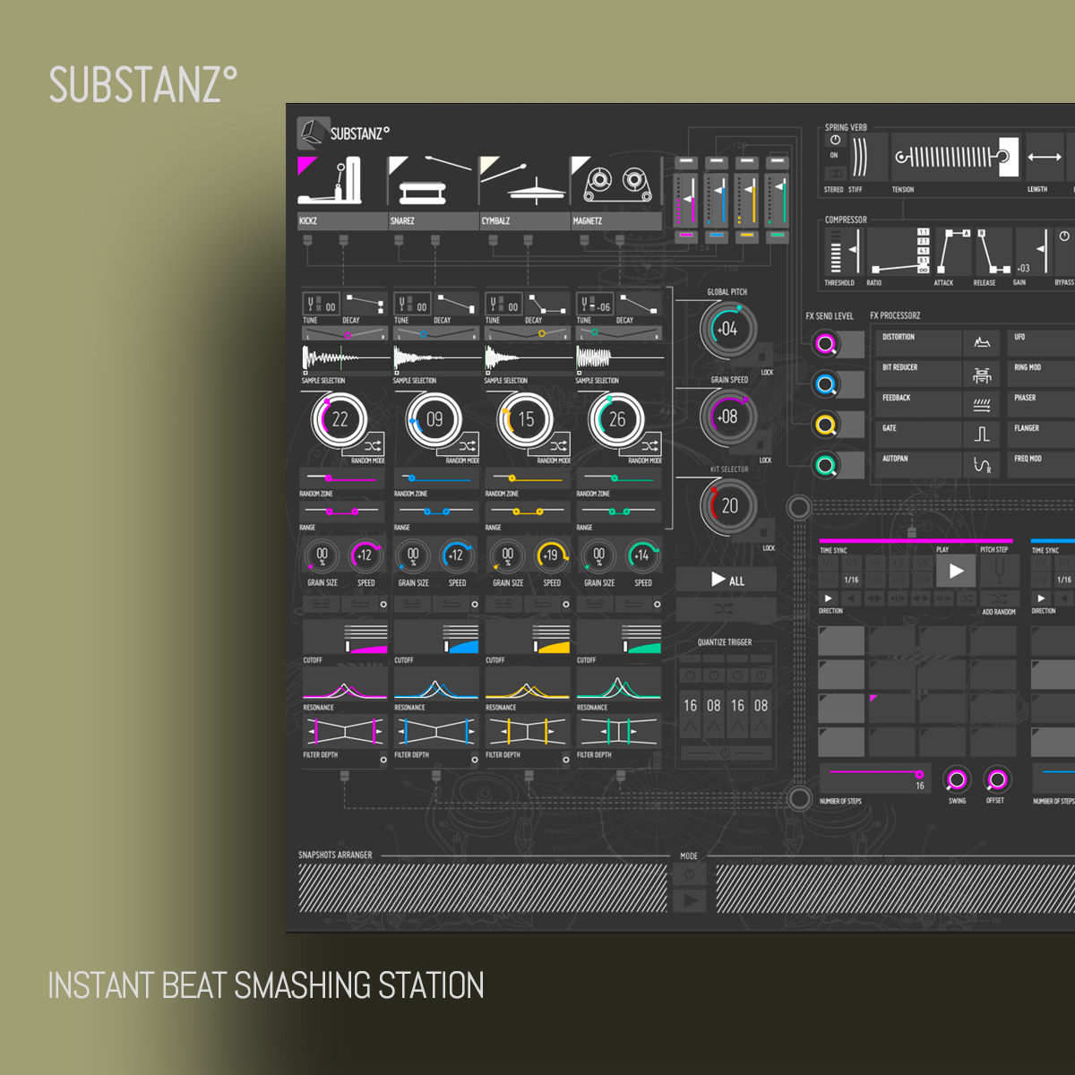Viewport: 1075px width, 1075px height.
Task: Click the Pitch Step tuning fork icon
Action: coord(999,570)
